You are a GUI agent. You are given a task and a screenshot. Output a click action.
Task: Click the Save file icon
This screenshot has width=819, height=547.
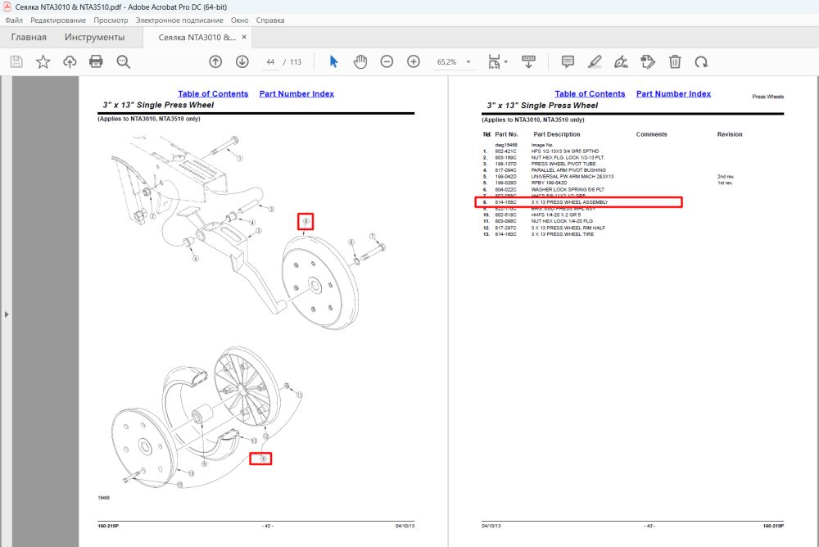(x=16, y=61)
